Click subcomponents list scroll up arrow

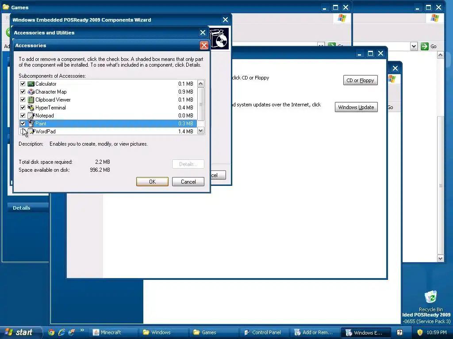(x=201, y=83)
